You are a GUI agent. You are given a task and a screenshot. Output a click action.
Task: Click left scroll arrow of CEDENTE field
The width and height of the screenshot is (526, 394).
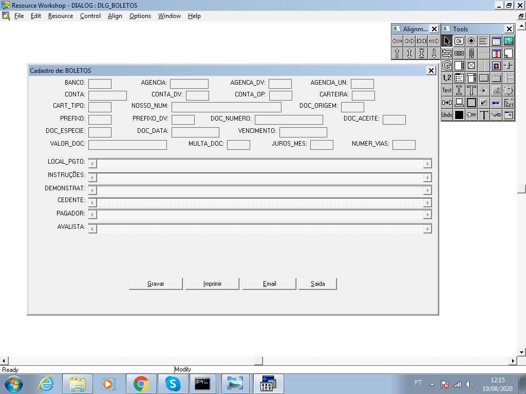point(92,203)
